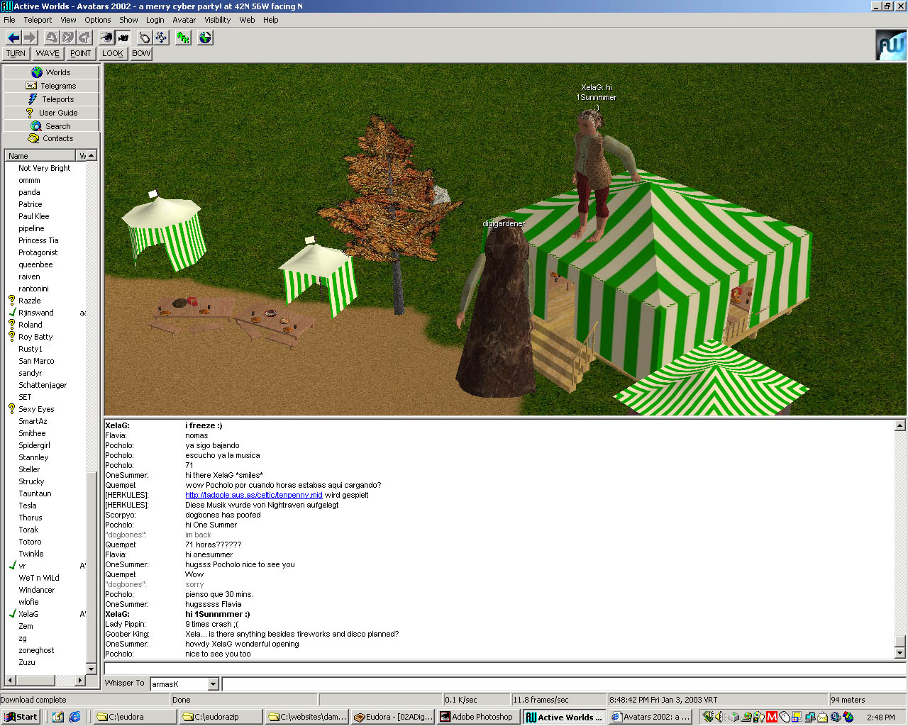Open the Teleports panel
This screenshot has height=726, width=908.
coord(51,99)
